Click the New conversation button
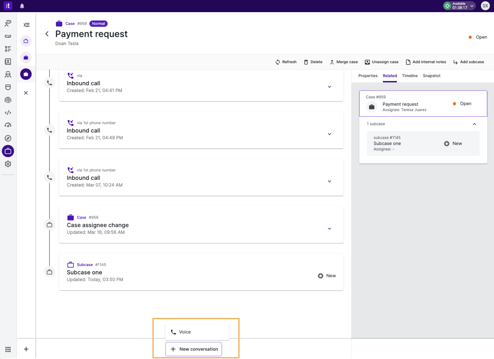The height and width of the screenshot is (359, 494). 194,349
